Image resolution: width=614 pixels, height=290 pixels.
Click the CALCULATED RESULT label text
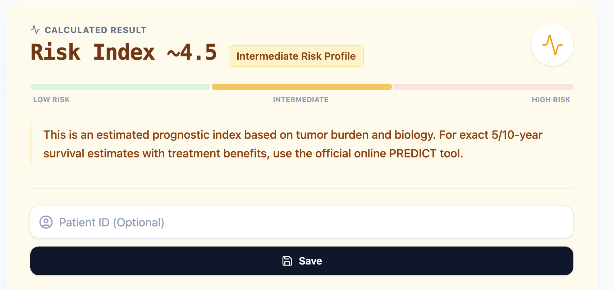click(96, 30)
